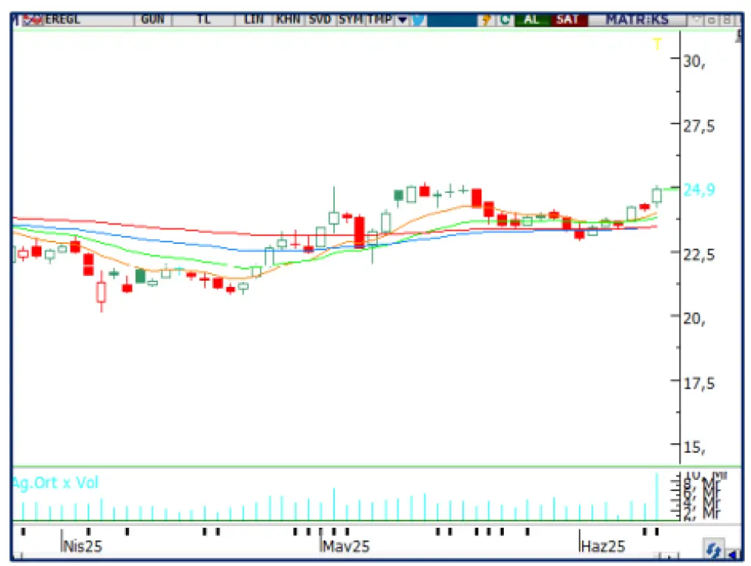
Task: Click the yellow T marker above the chart
Action: [x=656, y=44]
